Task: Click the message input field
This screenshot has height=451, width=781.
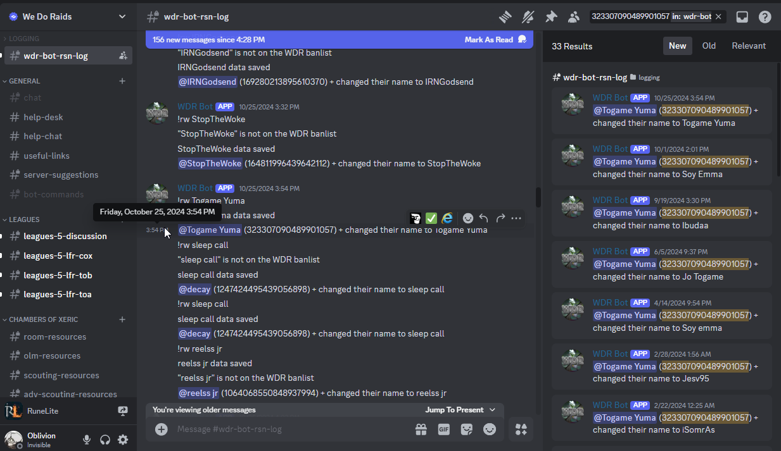Action: 291,429
